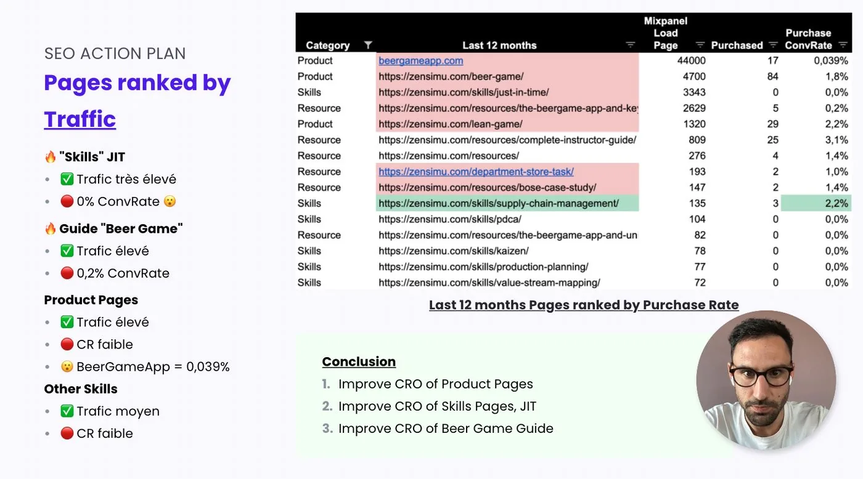Select the resources/complete-instructor-guide/ URL cell
Viewport: 863px width, 479px height.
pos(507,140)
